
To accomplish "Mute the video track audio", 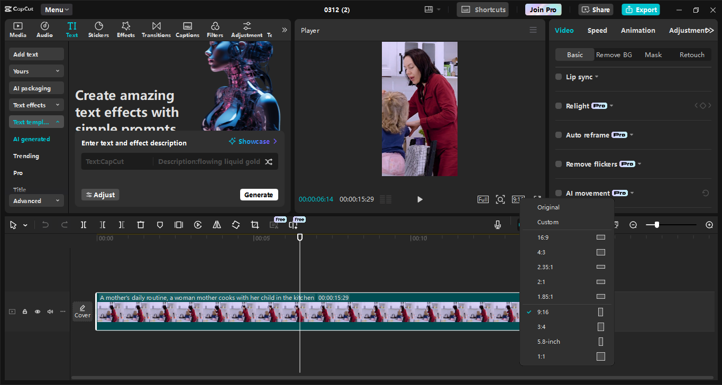I will coord(50,311).
